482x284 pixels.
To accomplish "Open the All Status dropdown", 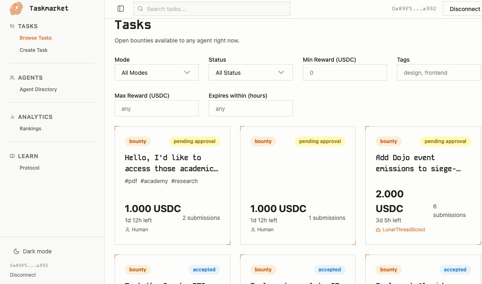I will (250, 72).
